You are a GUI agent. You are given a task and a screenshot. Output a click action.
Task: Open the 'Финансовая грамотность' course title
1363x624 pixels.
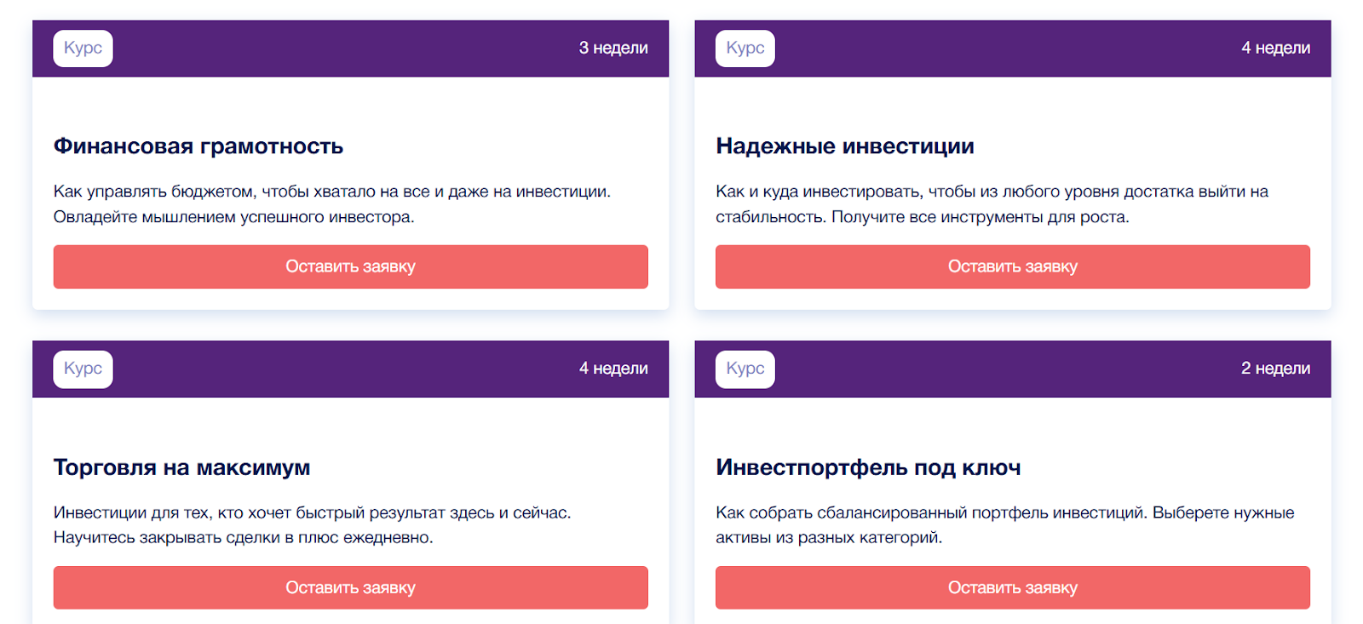click(198, 146)
